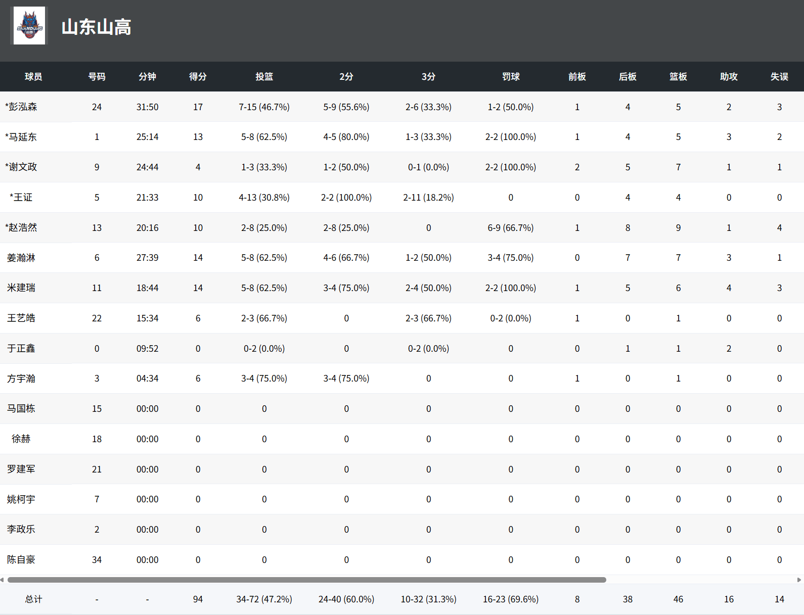This screenshot has width=804, height=615.
Task: Choose player 米建瑞 from the table
Action: [21, 288]
